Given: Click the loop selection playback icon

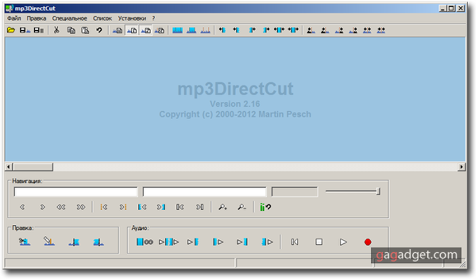Looking at the screenshot, I should pyautogui.click(x=144, y=242).
